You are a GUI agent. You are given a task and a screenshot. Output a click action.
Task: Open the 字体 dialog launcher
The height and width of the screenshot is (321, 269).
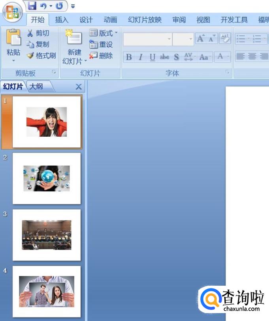coord(228,72)
